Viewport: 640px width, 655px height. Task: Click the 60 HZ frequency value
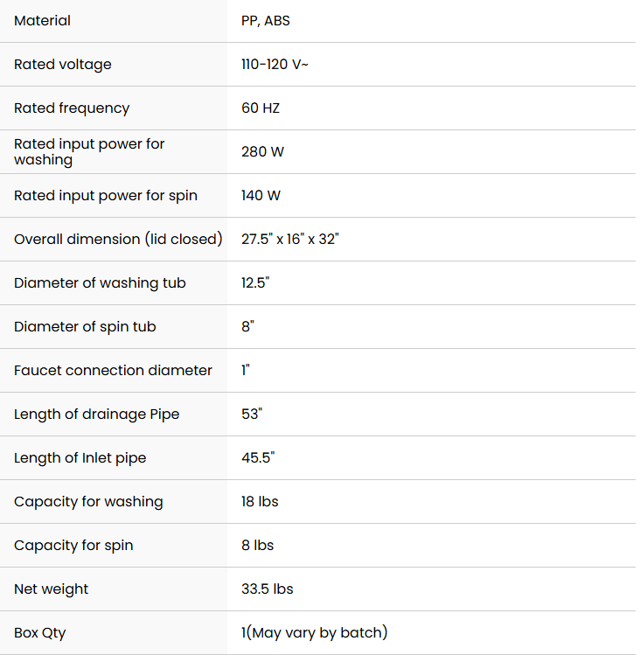[261, 108]
